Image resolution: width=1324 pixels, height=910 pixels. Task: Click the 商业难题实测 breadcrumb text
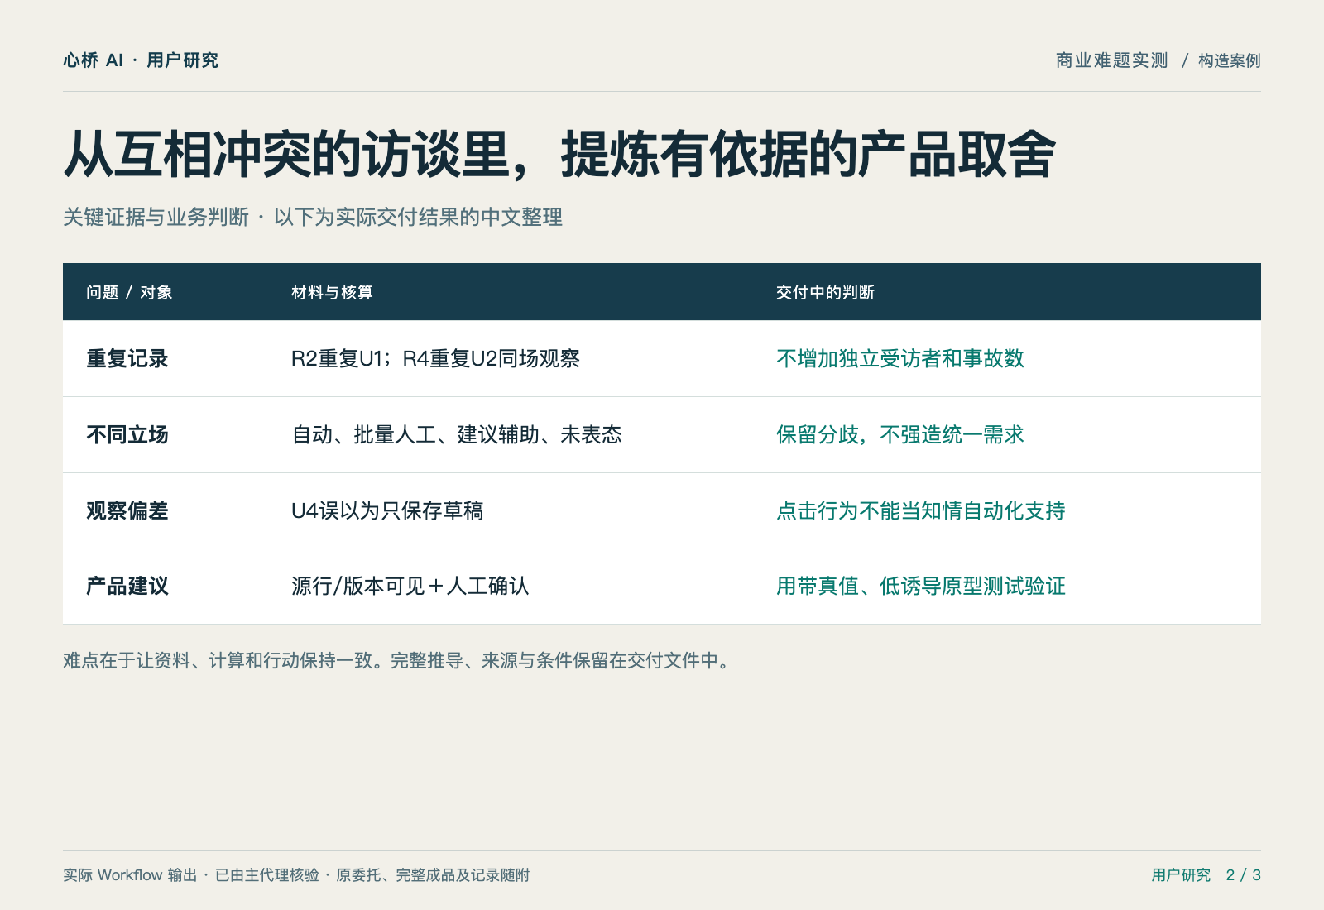1111,60
